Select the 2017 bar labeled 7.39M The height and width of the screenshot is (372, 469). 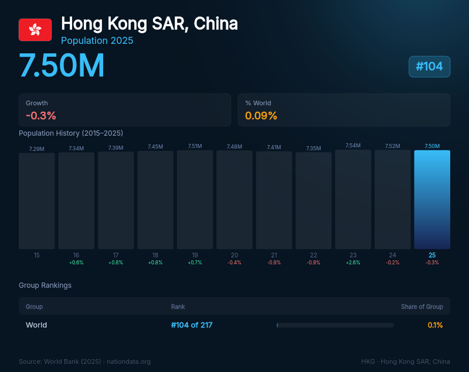(x=115, y=200)
